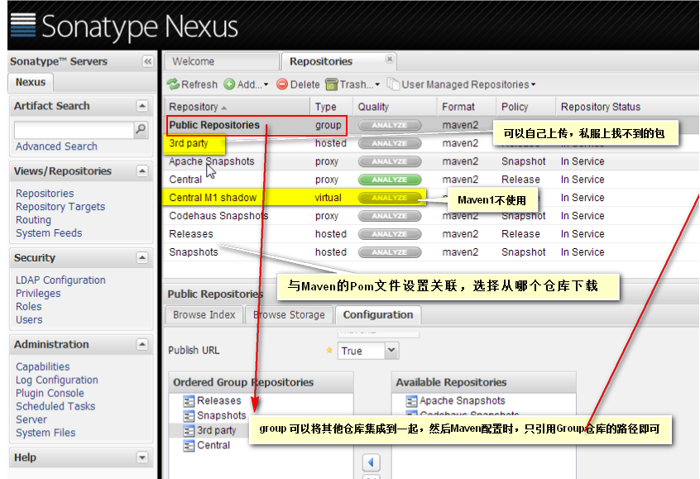Open Scheduled Tasks link
The image size is (700, 479).
[x=55, y=406]
